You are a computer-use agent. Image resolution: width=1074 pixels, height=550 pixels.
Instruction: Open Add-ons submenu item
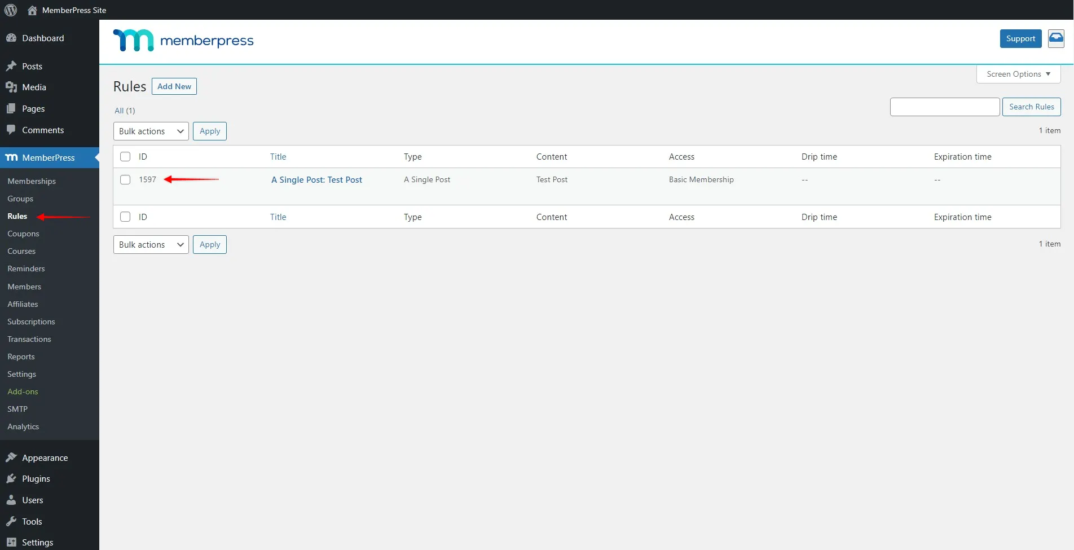click(23, 391)
